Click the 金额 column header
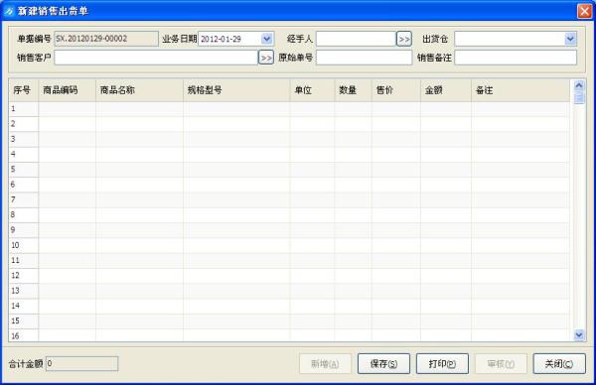Viewport: 596px width, 385px height. 446,90
